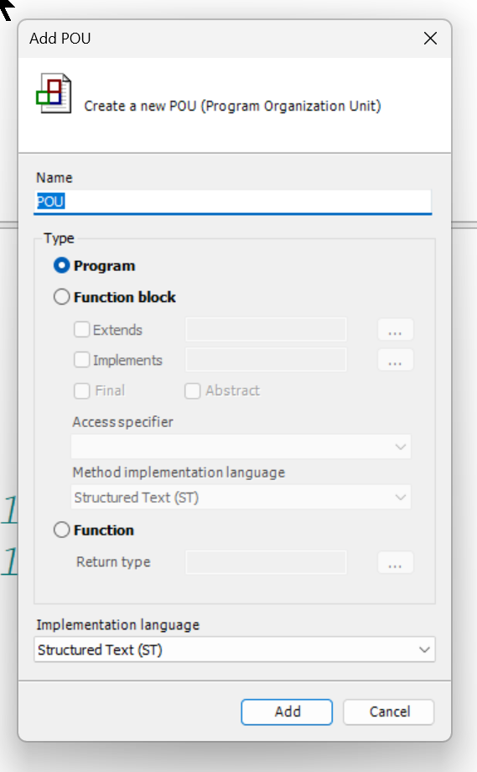Enable the Extends checkbox
Viewport: 477px width, 772px height.
pyautogui.click(x=81, y=330)
